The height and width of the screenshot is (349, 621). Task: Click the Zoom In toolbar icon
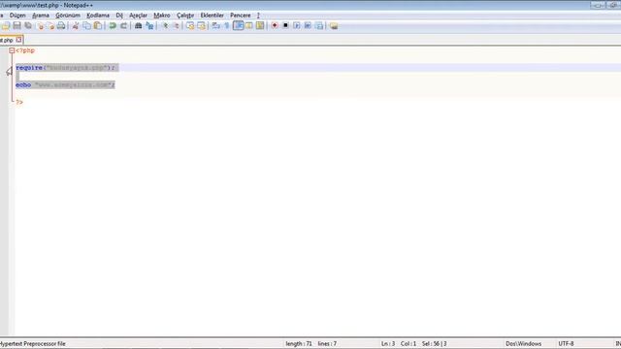[165, 26]
